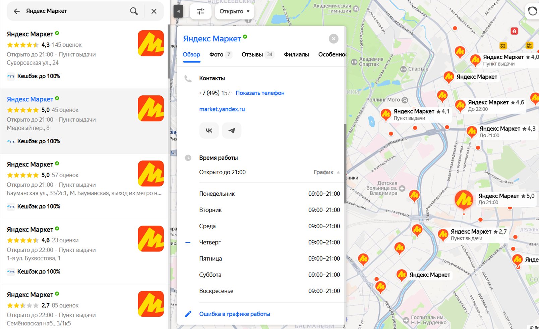Click the Бауманская ул. store logo
Viewport: 539px width, 329px height.
click(x=151, y=174)
